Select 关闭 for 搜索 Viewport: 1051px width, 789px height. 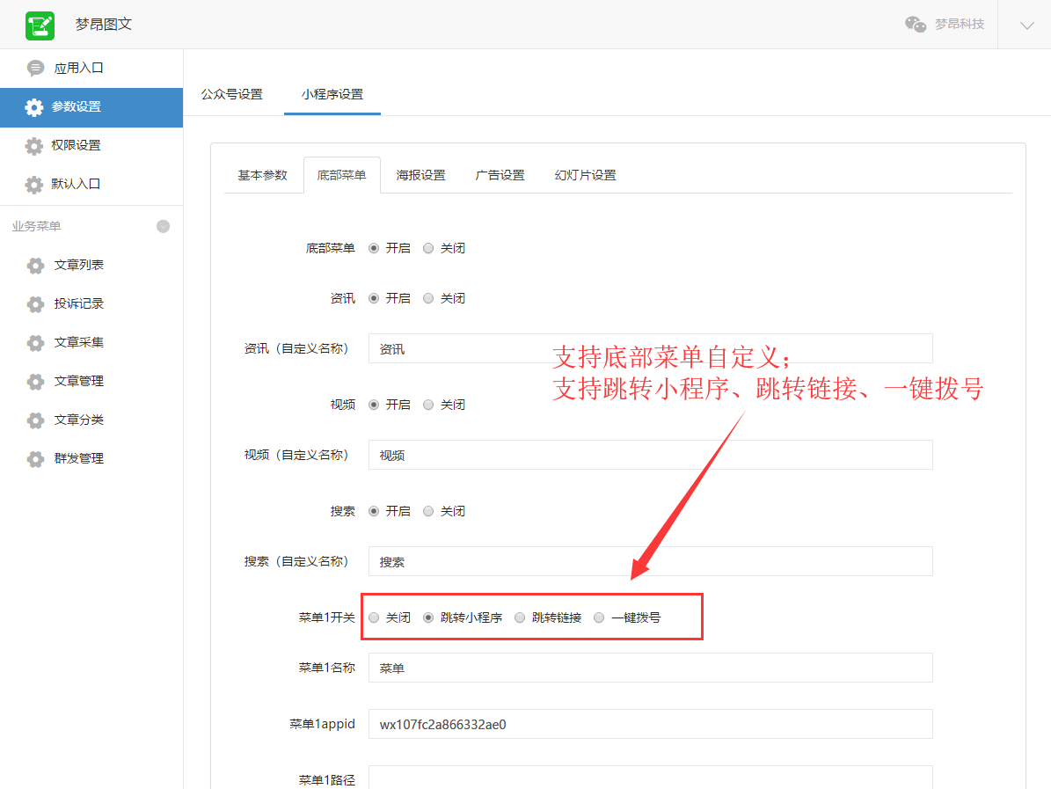[428, 511]
